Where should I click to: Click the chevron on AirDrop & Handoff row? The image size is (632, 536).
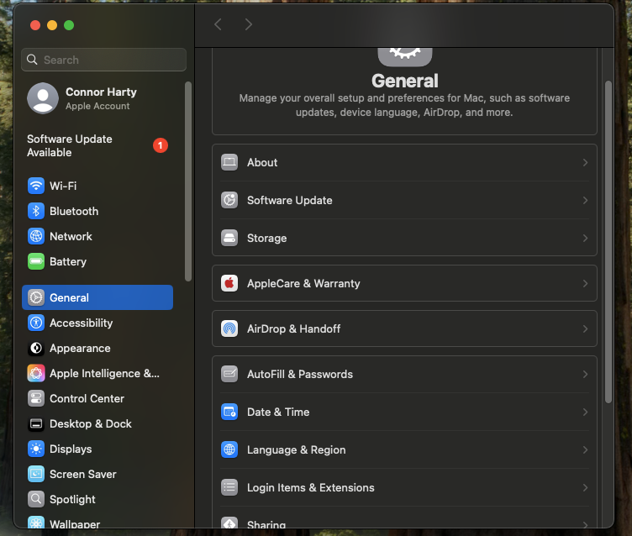[585, 328]
